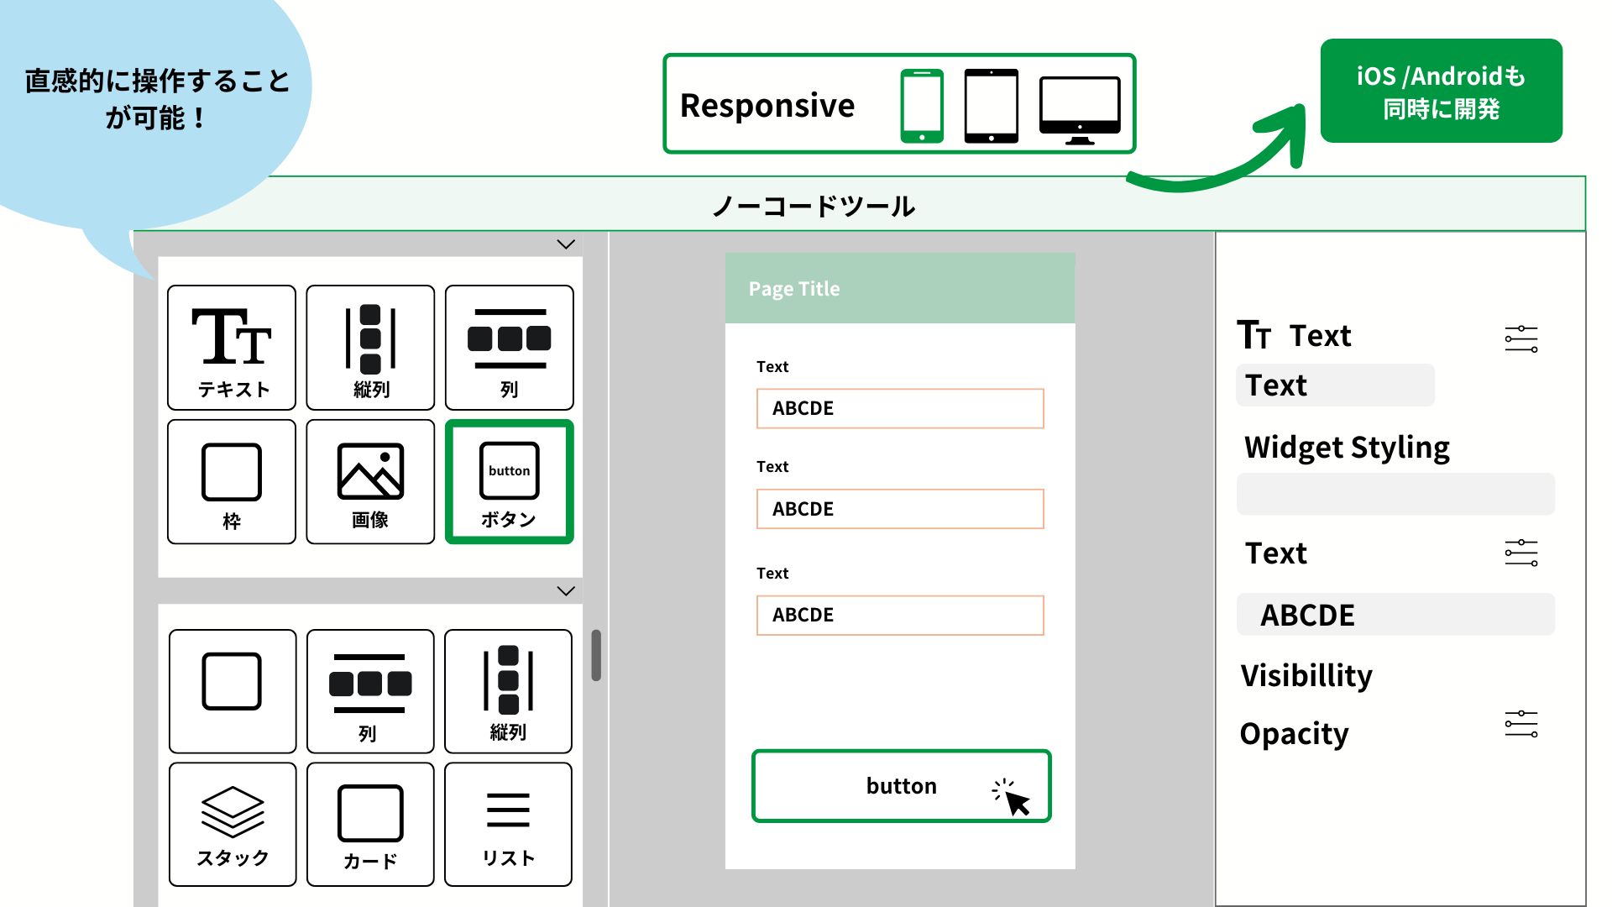The width and height of the screenshot is (1612, 907).
Task: Click the ABCDE text input field
Action: click(899, 407)
